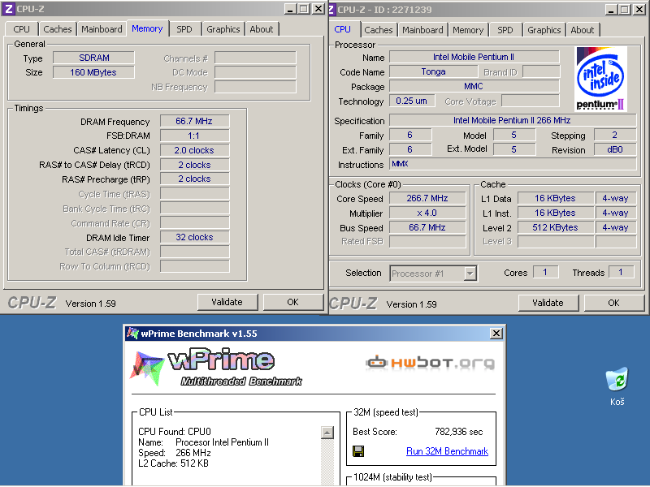Open the Recycle Bin (Koš) desktop icon
Screen dimensions: 650x487
tap(617, 386)
